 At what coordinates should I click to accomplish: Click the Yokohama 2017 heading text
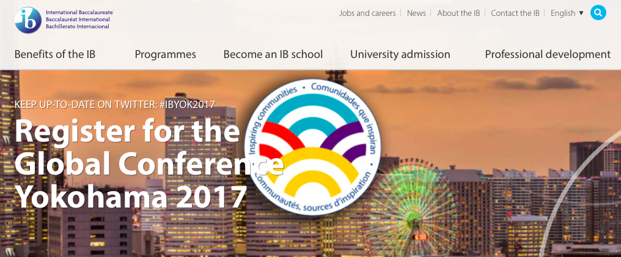(131, 197)
